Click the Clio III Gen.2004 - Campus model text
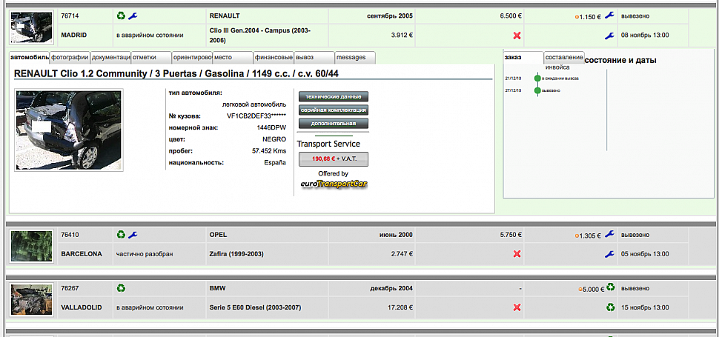Viewport: 719px width, 337px height. tap(260, 36)
